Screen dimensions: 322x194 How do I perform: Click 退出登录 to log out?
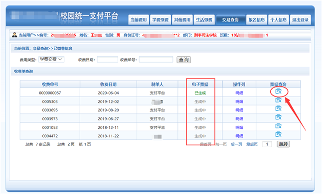(300, 20)
